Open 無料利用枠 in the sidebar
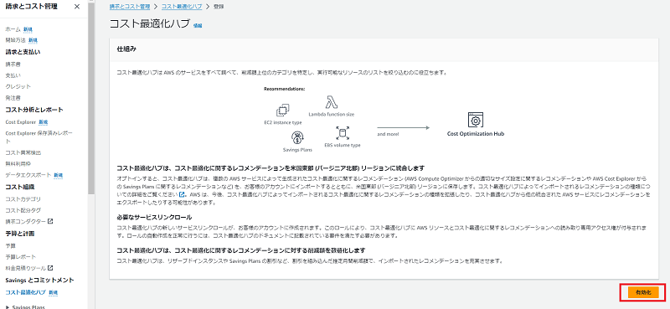 (18, 163)
